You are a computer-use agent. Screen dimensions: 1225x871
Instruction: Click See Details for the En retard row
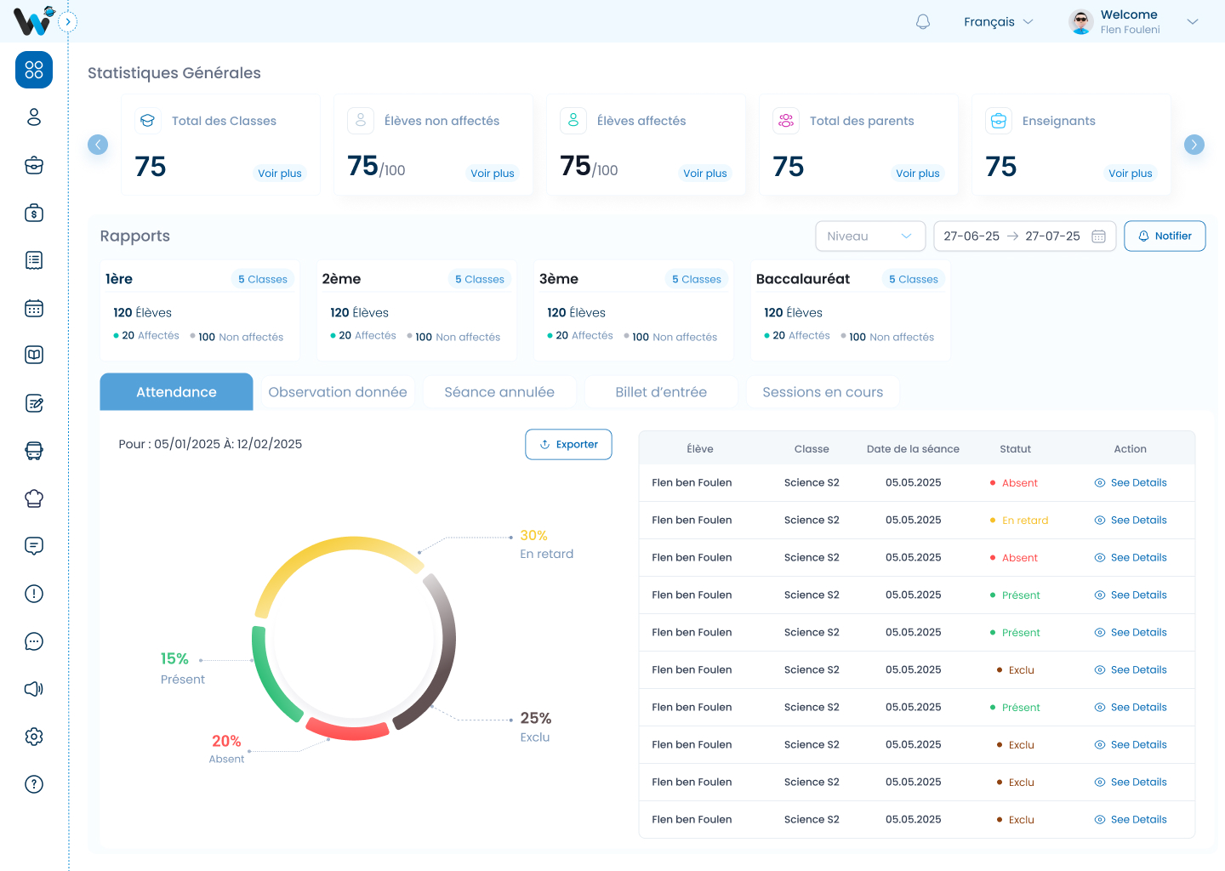pos(1131,521)
